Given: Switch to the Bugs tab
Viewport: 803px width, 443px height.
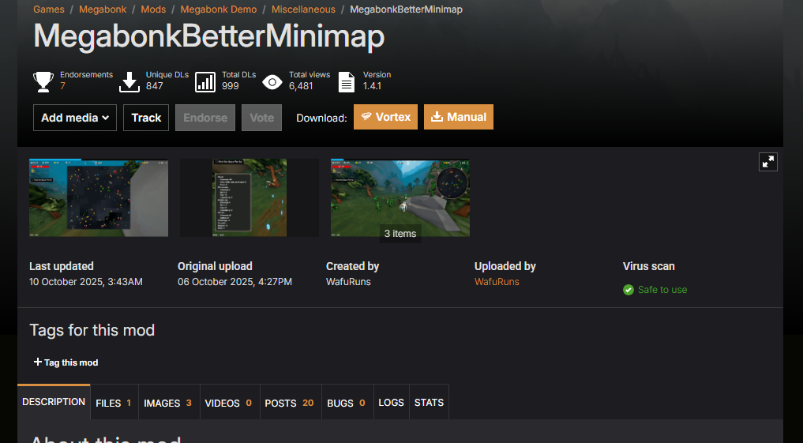Looking at the screenshot, I should tap(346, 403).
